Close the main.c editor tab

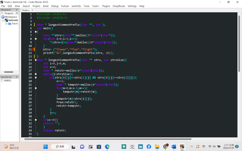pos(32,10)
